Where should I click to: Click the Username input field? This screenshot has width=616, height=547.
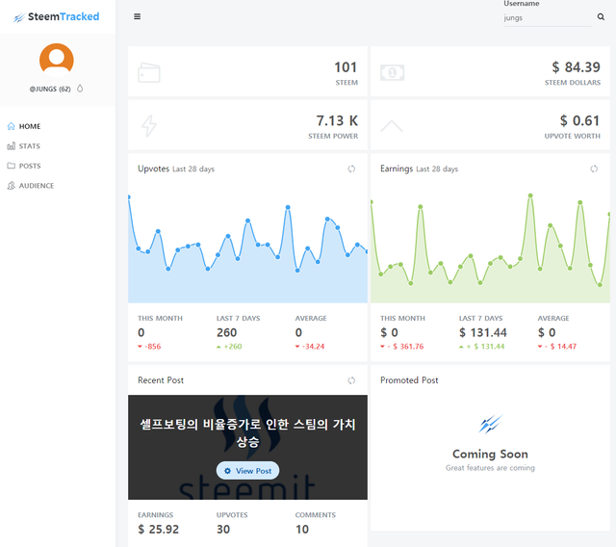(x=548, y=18)
